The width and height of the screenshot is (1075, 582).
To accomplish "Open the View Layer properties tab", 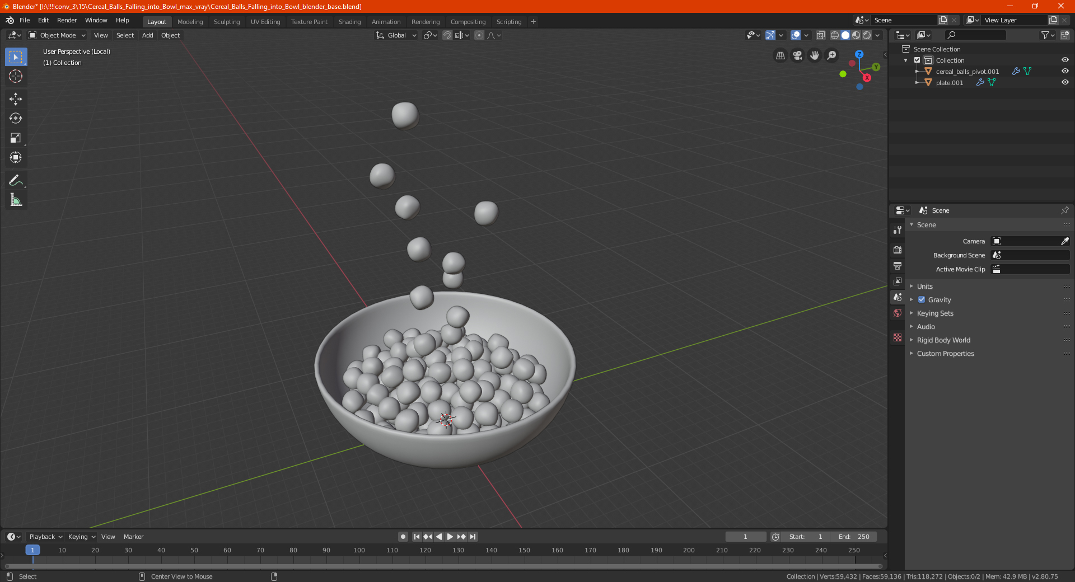I will point(898,281).
